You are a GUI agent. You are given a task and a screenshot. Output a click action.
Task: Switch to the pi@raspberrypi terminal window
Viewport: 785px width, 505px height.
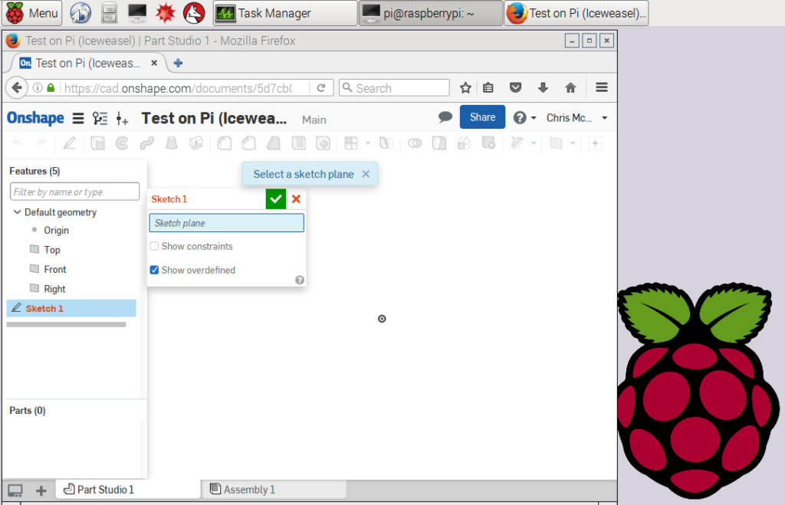(x=431, y=13)
